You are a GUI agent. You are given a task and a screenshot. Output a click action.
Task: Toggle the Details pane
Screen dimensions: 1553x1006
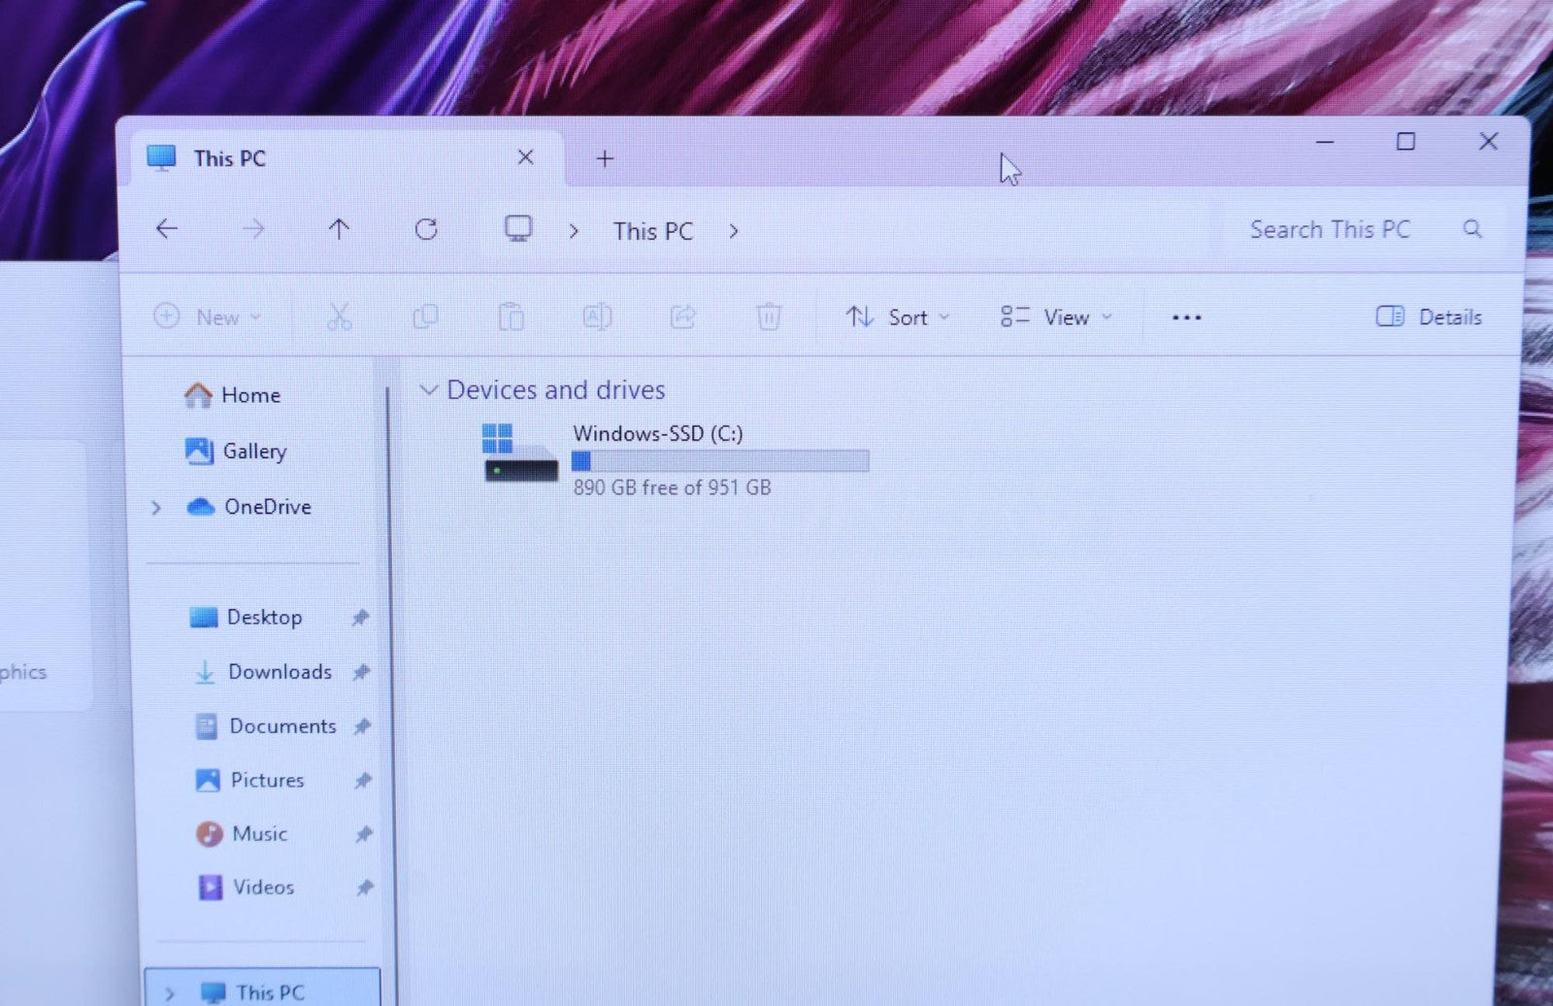[1429, 317]
